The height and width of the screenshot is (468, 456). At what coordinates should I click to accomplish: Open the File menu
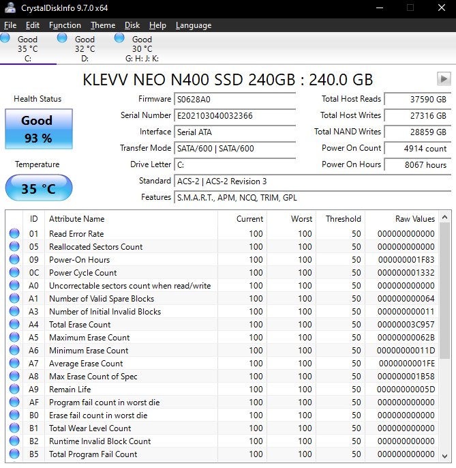(x=10, y=25)
